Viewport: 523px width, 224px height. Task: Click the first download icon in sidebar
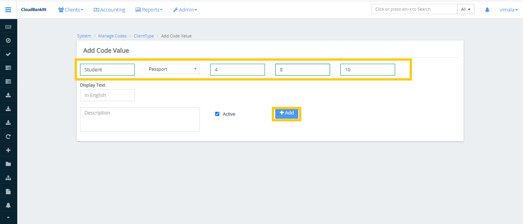(x=8, y=95)
